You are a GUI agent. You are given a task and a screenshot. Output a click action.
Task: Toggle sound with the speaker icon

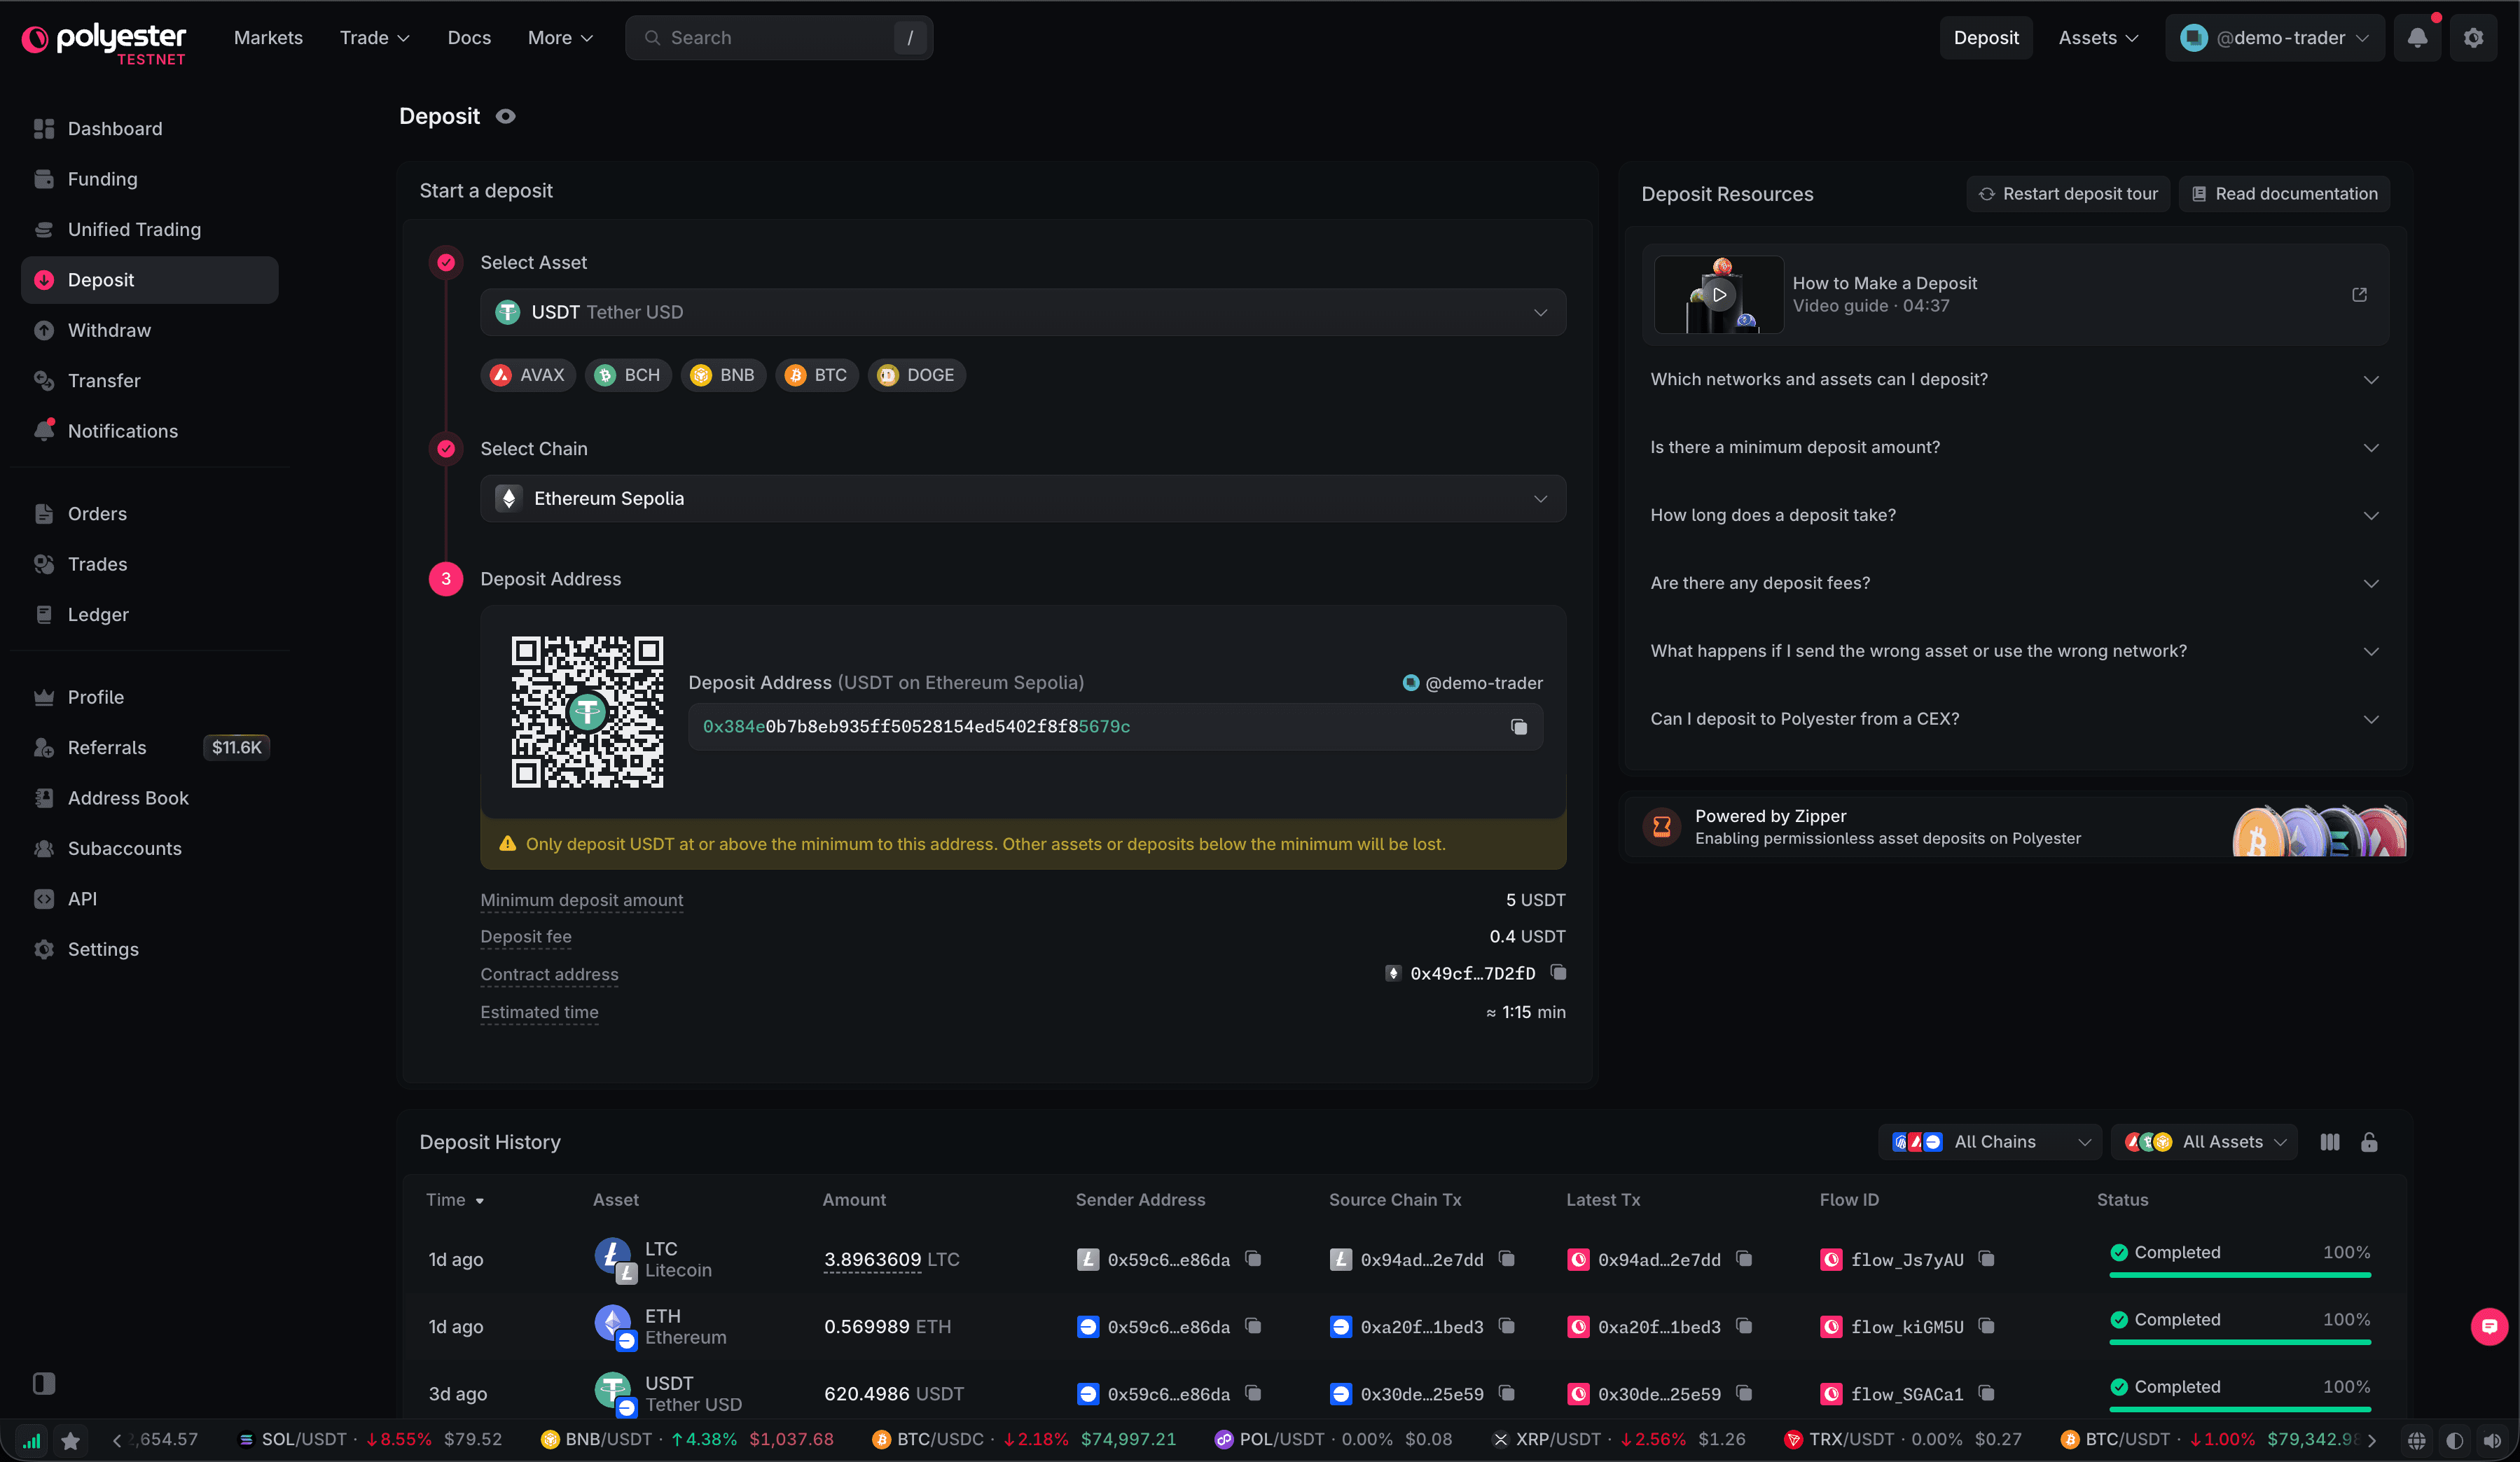[2492, 1440]
